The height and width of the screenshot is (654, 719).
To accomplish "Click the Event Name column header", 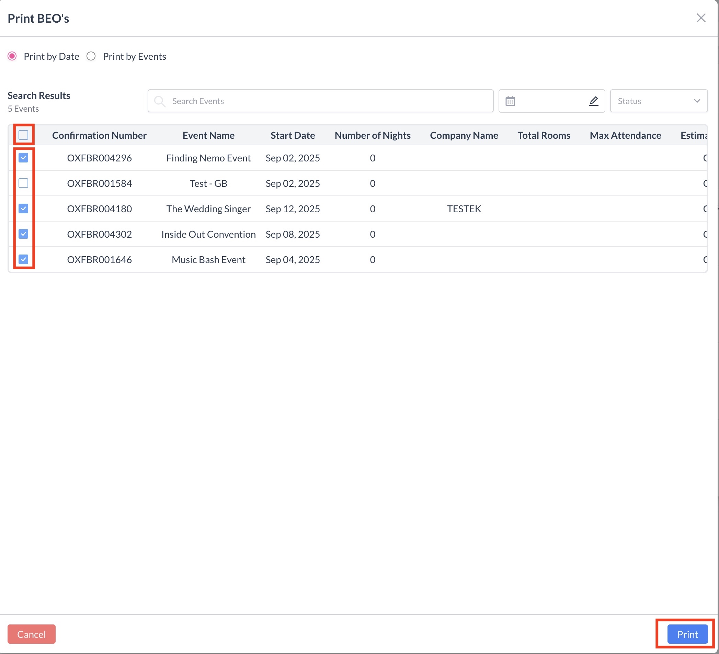I will [208, 135].
